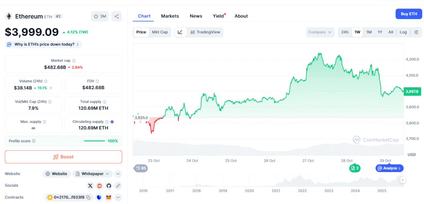424x204 pixels.
Task: Open the GitHub source code link
Action: (109, 186)
